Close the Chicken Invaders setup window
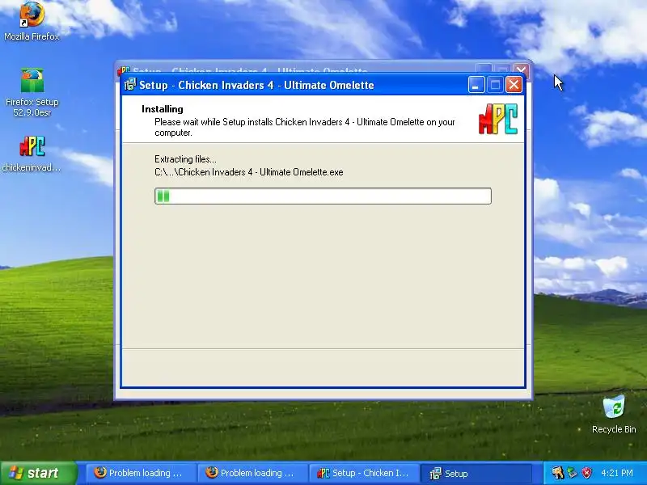Image resolution: width=647 pixels, height=485 pixels. [x=514, y=85]
